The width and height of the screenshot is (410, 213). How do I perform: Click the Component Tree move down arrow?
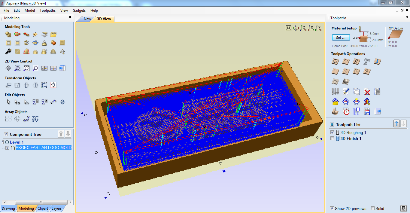68,134
